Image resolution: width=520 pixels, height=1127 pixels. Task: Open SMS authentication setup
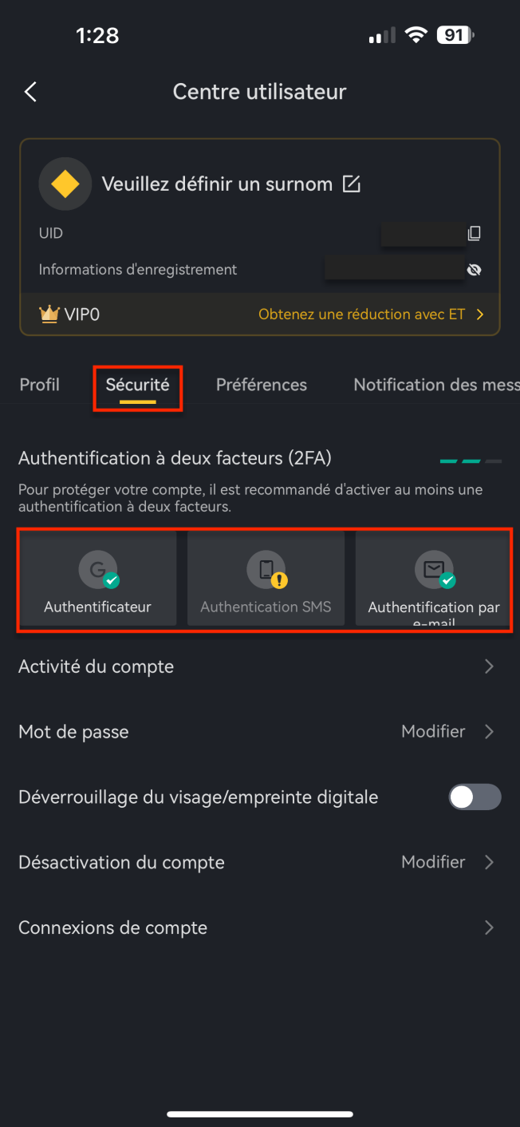266,579
